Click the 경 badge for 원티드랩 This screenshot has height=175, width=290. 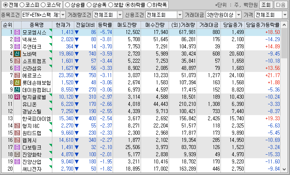(x=17, y=133)
